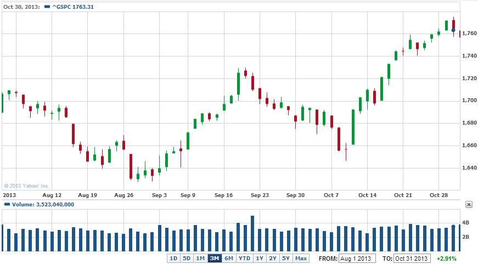
Task: Click the +2.91% change value
Action: 446,258
